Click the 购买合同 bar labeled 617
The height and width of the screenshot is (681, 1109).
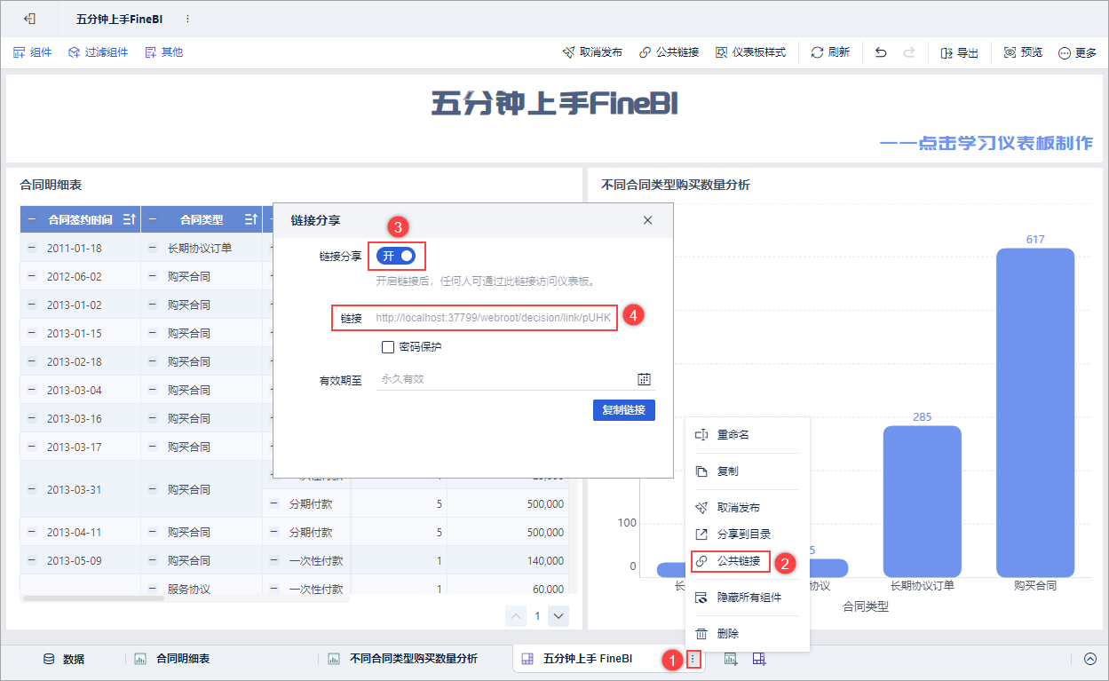coord(1035,413)
